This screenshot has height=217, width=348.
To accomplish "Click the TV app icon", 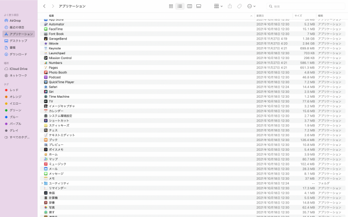I will point(46,101).
